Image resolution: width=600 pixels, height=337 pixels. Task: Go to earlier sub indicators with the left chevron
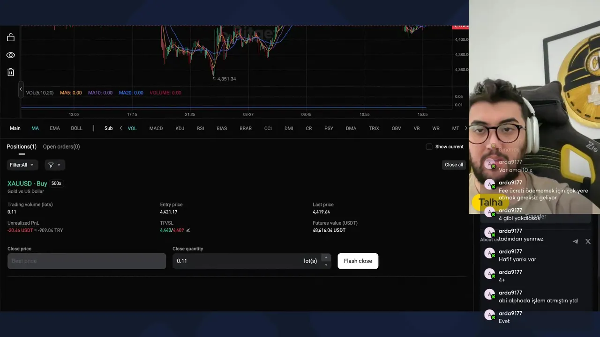pyautogui.click(x=121, y=128)
